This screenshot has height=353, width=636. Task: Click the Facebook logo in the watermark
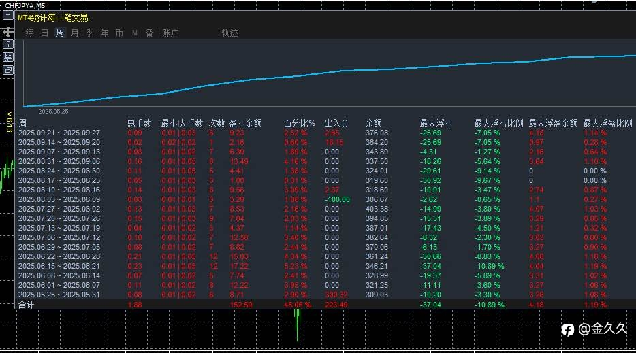tap(568, 330)
